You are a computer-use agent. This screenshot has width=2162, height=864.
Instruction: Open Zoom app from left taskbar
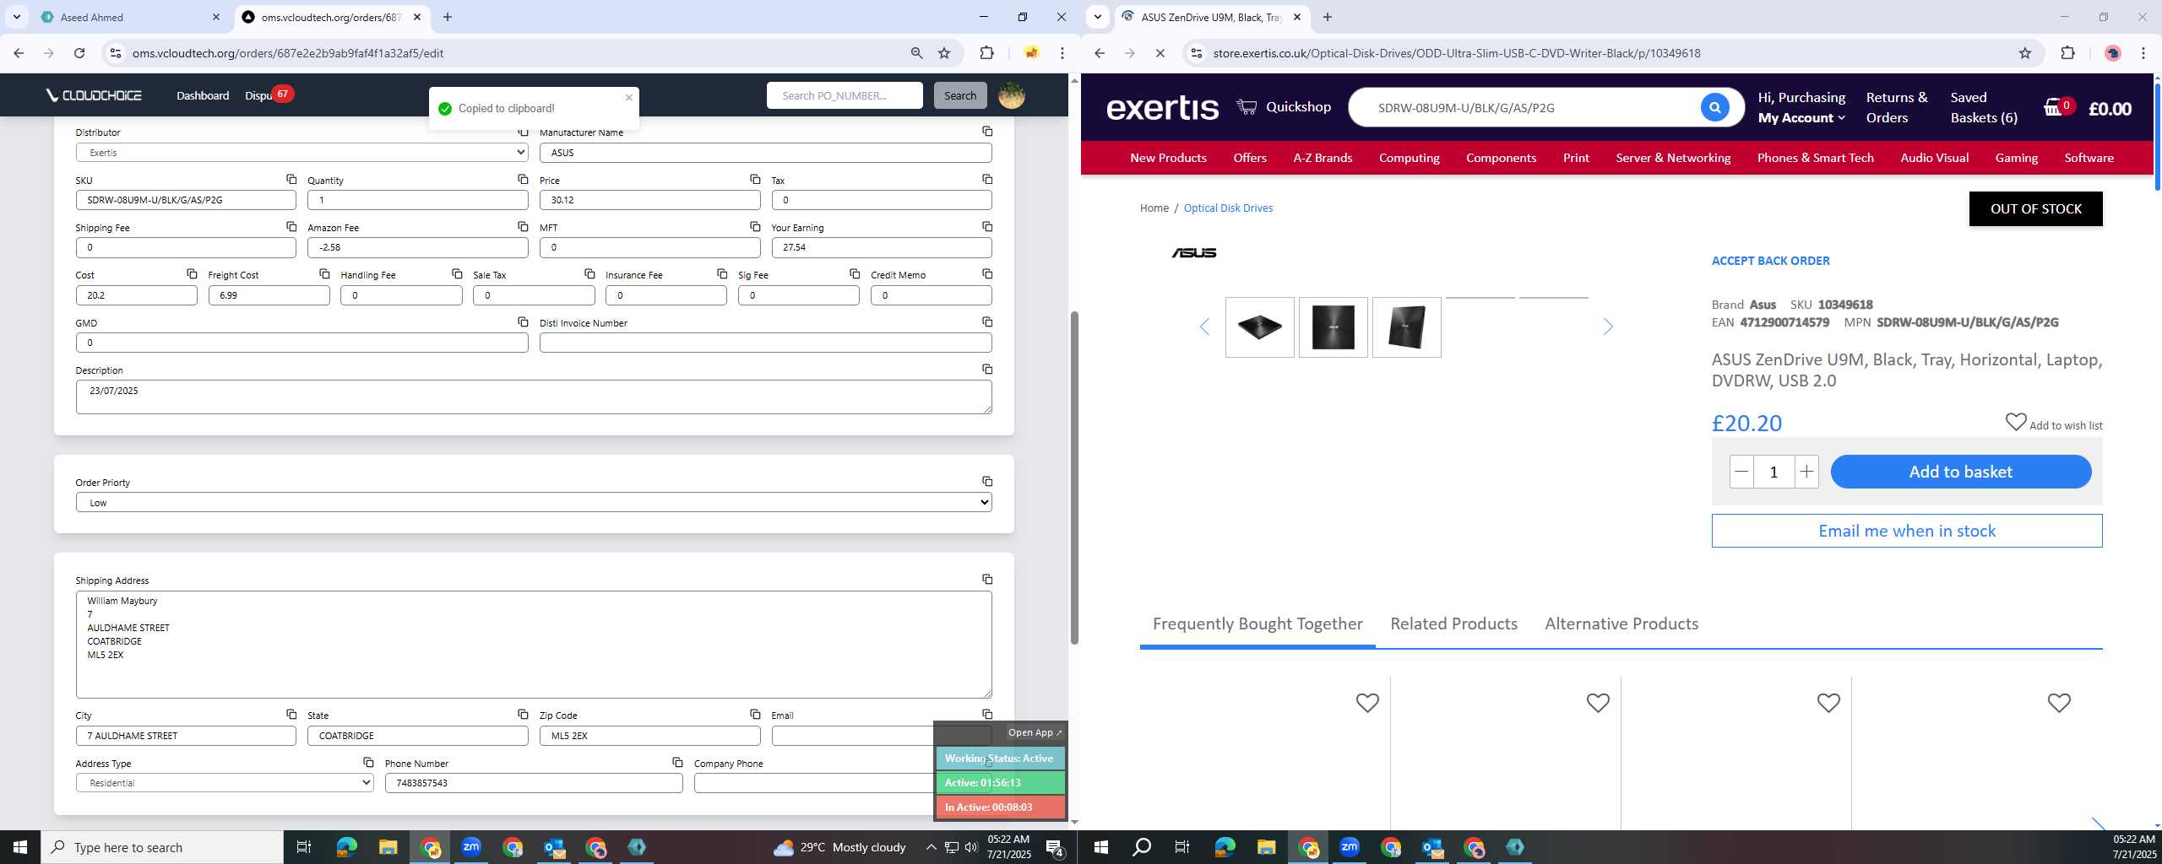click(x=470, y=847)
